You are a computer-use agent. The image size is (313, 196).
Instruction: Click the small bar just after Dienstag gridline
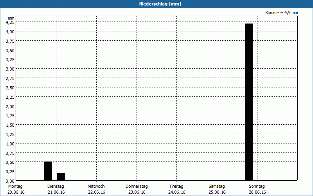coord(61,177)
